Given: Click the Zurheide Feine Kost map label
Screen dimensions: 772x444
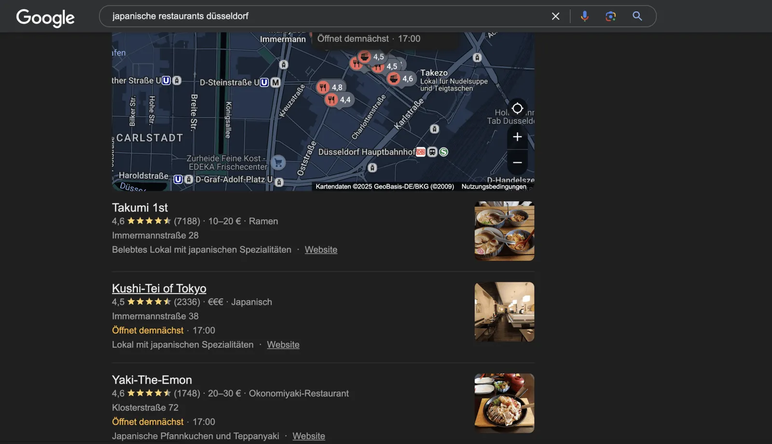Looking at the screenshot, I should [227, 162].
